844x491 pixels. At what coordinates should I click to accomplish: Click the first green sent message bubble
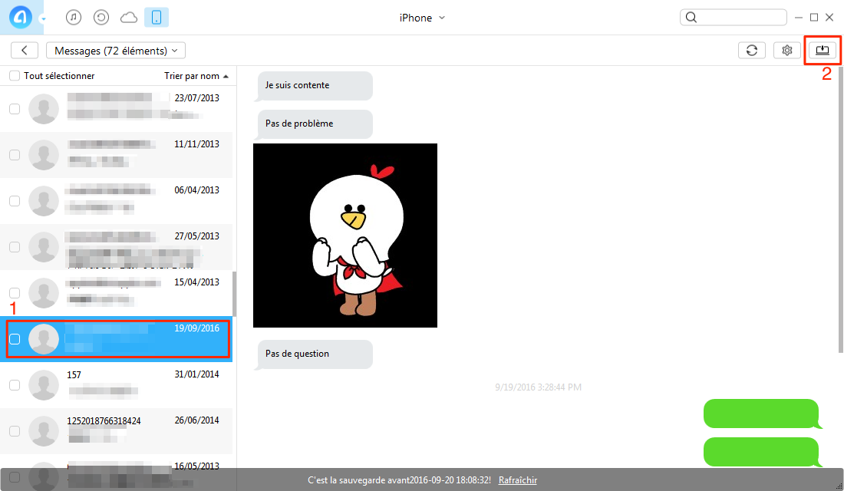[x=762, y=414]
